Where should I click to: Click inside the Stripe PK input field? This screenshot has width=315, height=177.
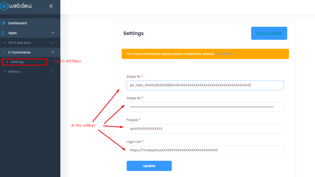point(205,85)
